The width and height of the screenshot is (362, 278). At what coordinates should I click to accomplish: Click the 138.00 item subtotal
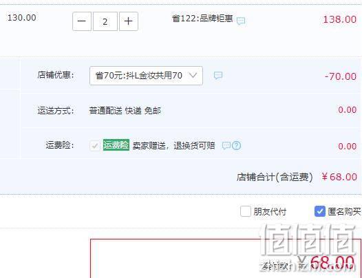(339, 19)
